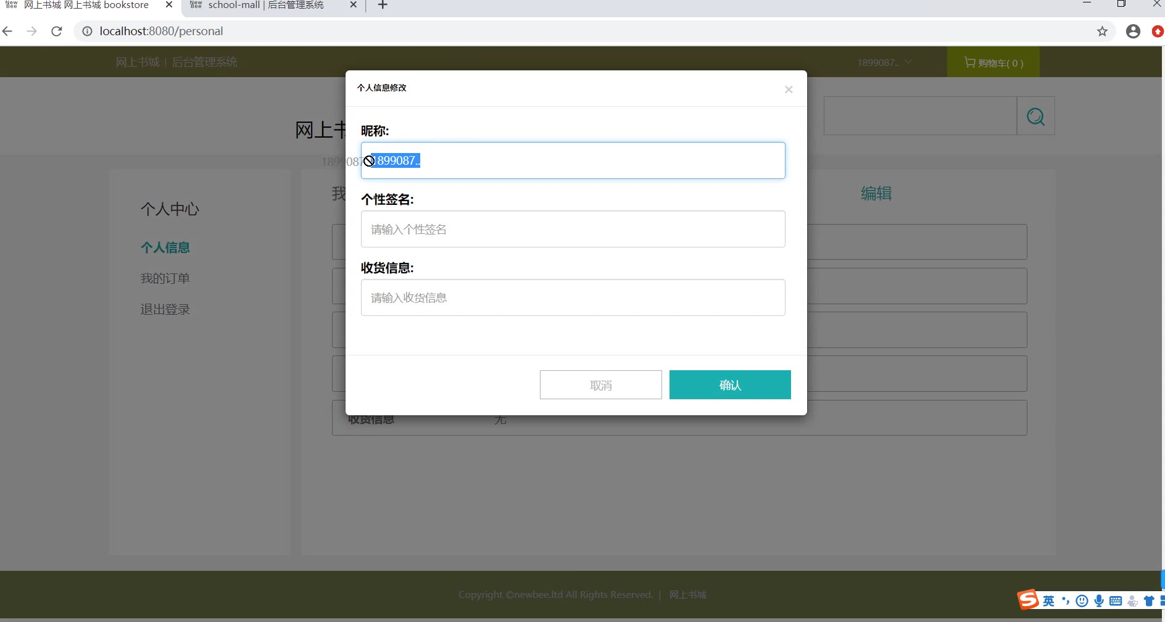The width and height of the screenshot is (1165, 622).
Task: Click the 昵称 nickname input field
Action: (573, 160)
